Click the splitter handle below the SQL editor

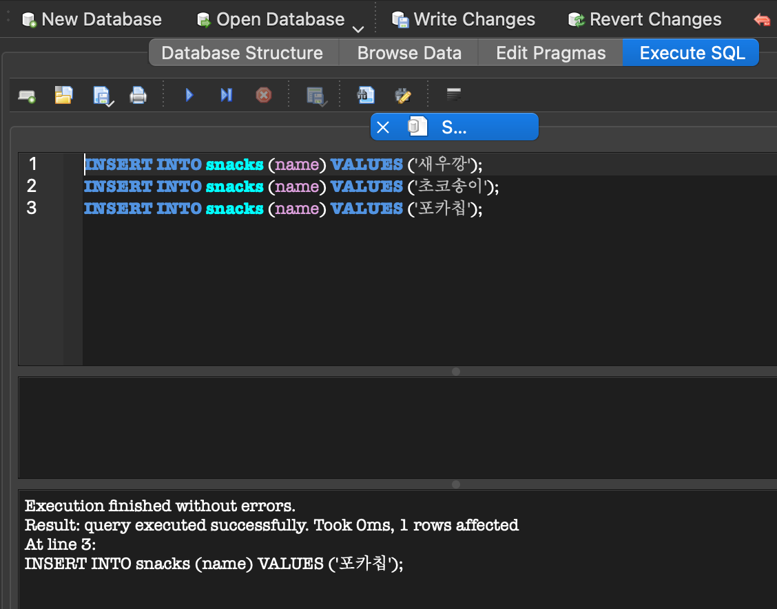(456, 372)
